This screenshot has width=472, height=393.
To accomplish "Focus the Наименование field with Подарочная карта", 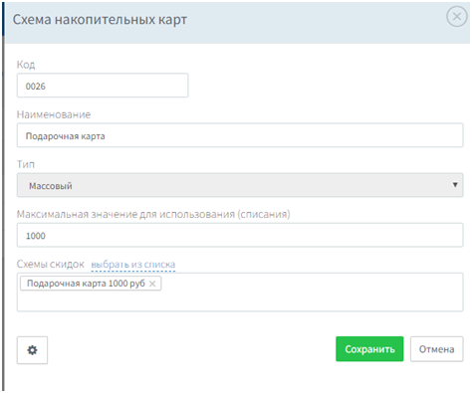I will click(x=240, y=135).
